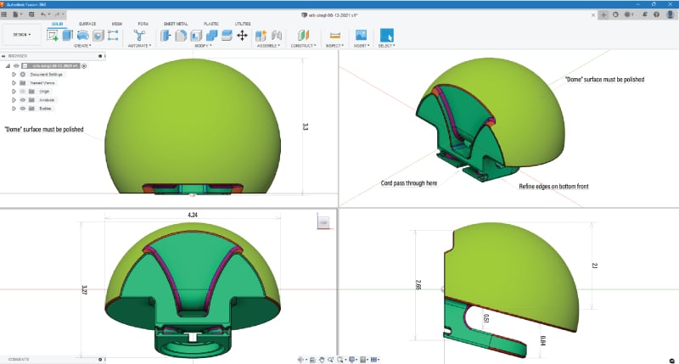Click the Joint tool icon
The height and width of the screenshot is (364, 679).
pyautogui.click(x=277, y=36)
